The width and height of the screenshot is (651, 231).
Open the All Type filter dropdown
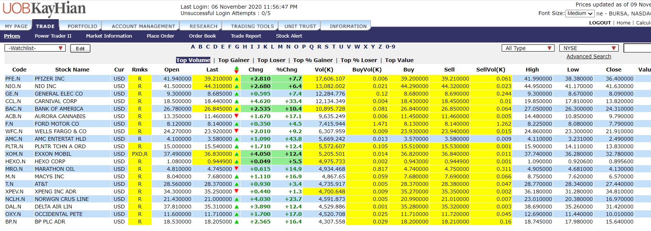(x=528, y=48)
